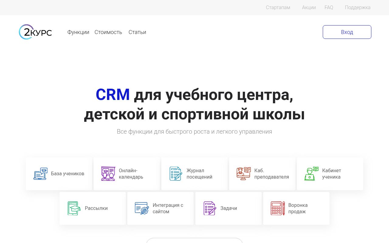Click the Задачи notepad icon
Viewport: 389px width, 243px height.
tap(210, 208)
